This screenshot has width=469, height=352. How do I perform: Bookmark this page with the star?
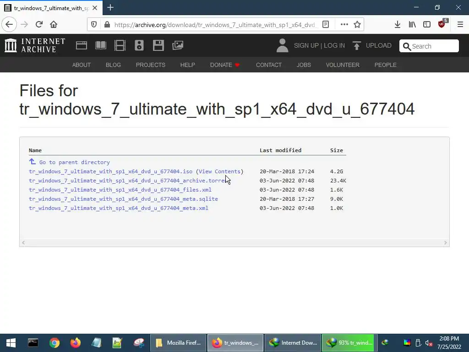pyautogui.click(x=357, y=25)
